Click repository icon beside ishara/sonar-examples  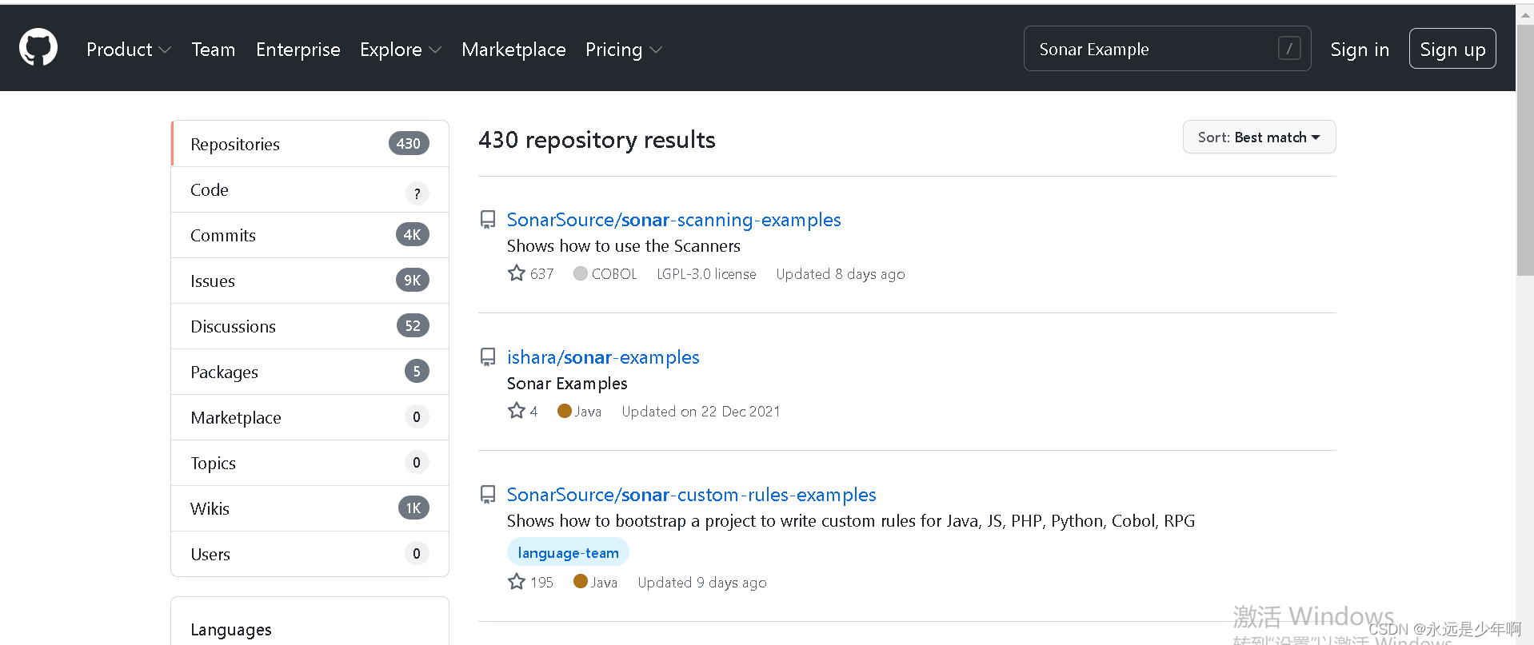click(487, 357)
